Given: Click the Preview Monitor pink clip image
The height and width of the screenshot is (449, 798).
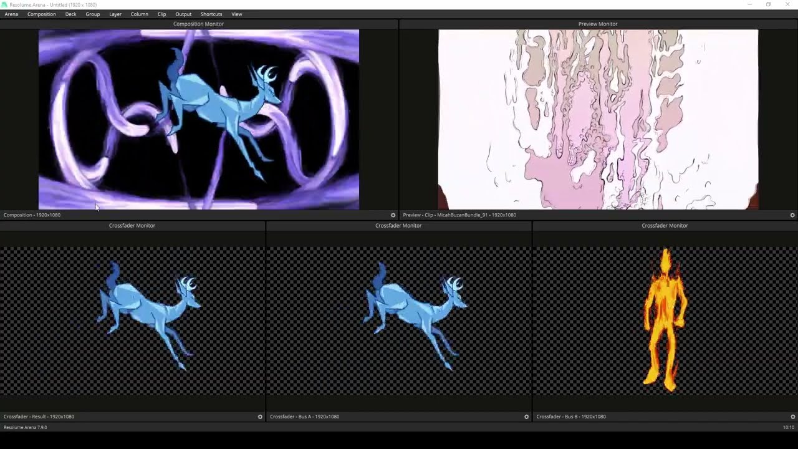Looking at the screenshot, I should tap(598, 119).
